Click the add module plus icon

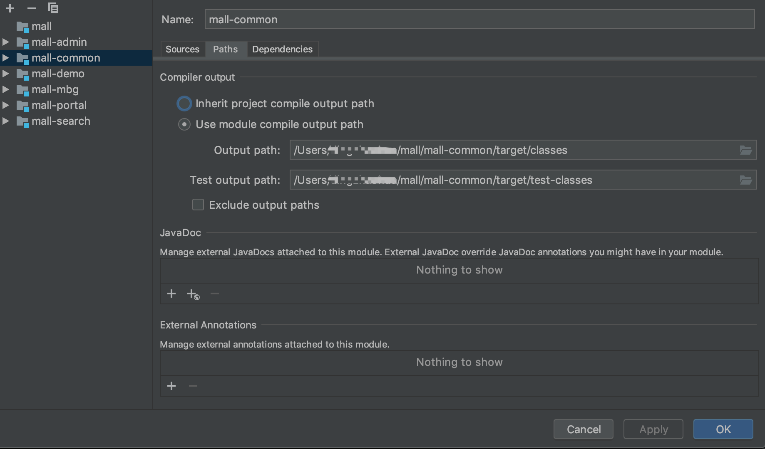coord(10,8)
